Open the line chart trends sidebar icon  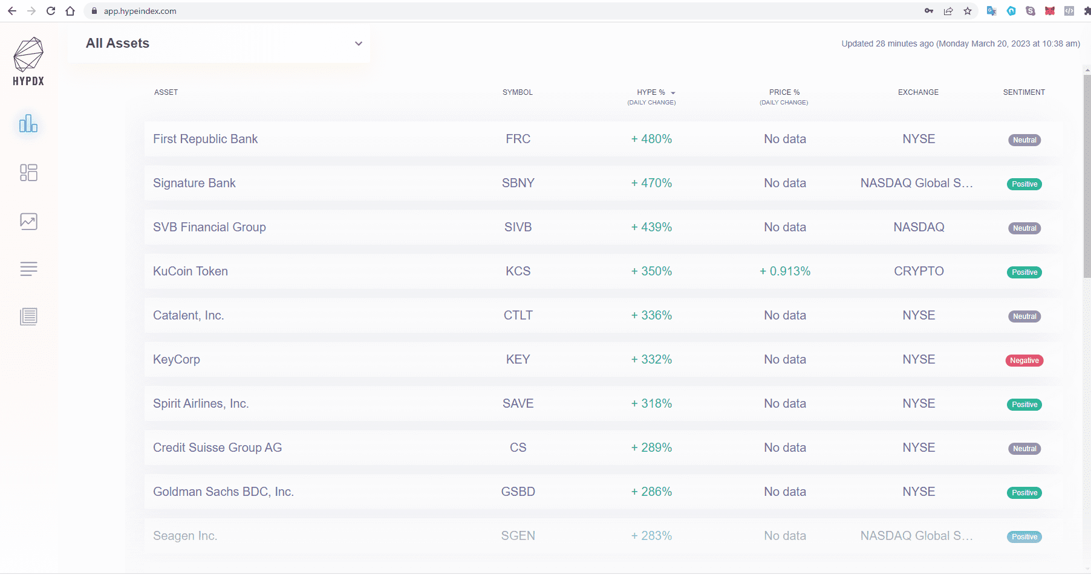[x=28, y=221]
